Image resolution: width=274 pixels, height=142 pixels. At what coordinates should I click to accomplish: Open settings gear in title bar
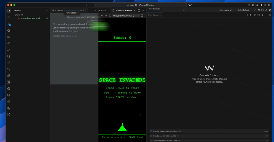click(265, 5)
